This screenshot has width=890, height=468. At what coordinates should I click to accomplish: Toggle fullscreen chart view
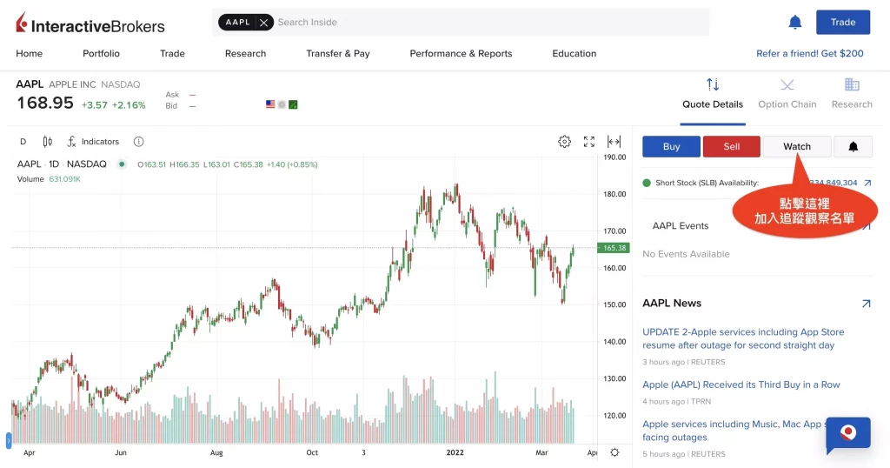pos(589,142)
